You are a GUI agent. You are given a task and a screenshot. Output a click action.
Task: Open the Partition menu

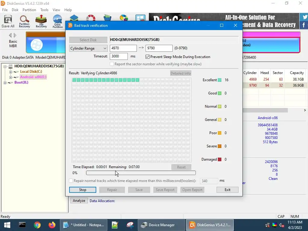click(x=29, y=10)
